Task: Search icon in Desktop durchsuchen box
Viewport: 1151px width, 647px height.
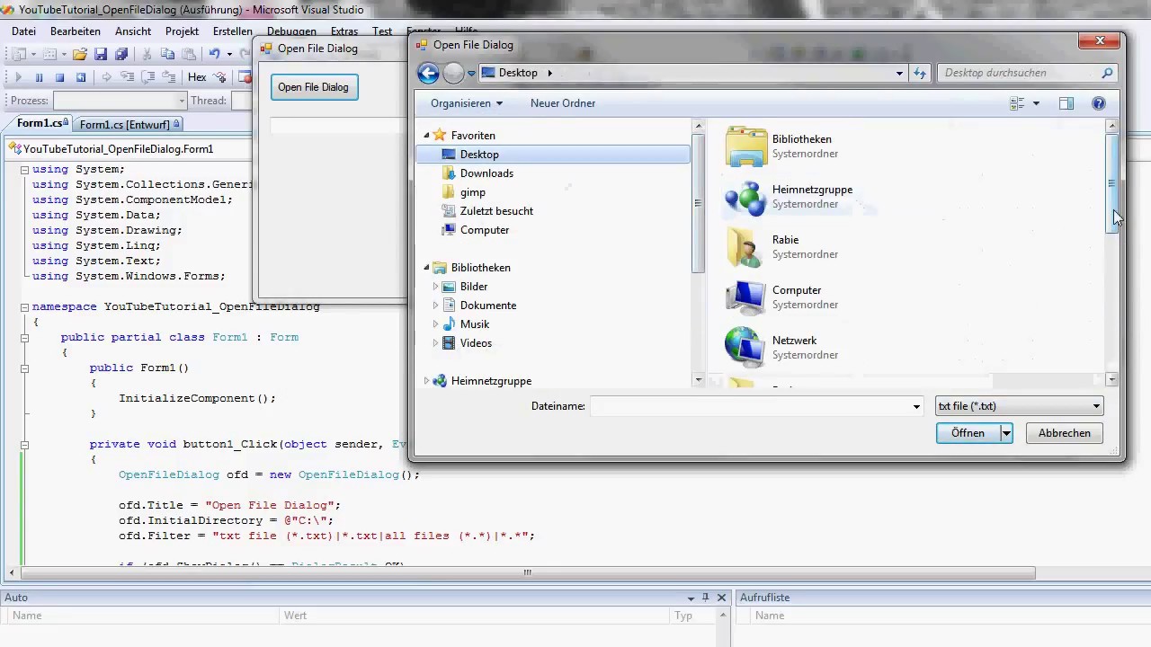Action: point(1107,73)
